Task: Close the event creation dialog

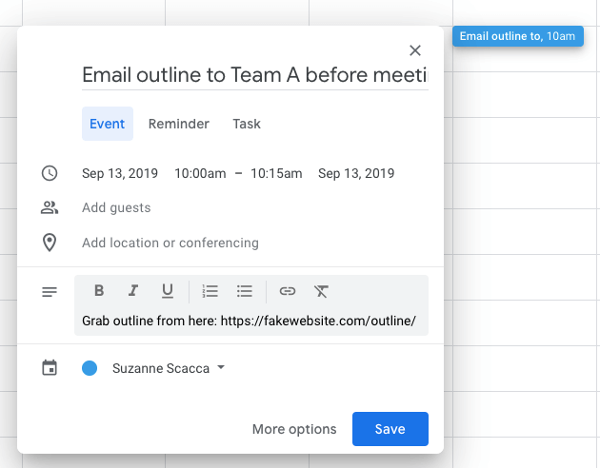Action: [x=415, y=50]
